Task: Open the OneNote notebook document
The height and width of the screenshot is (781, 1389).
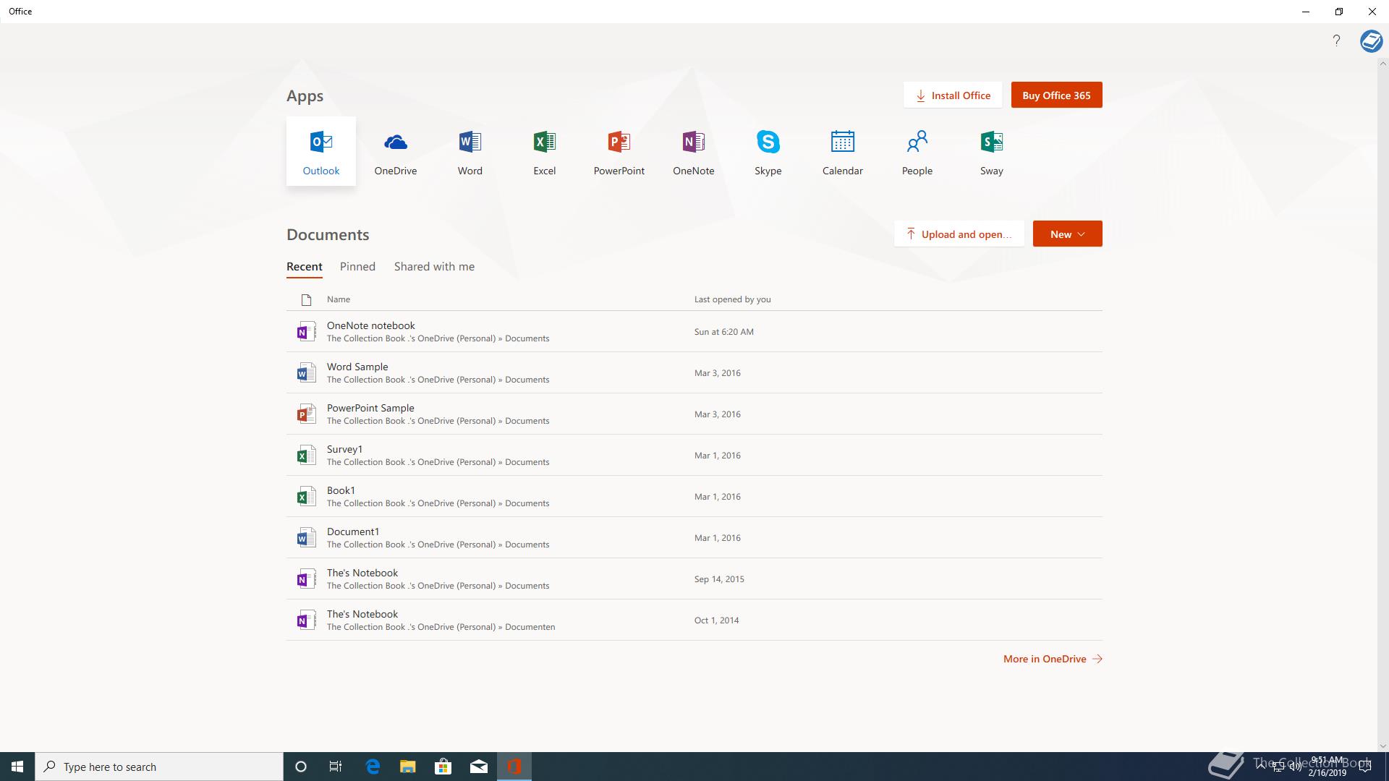Action: [694, 331]
